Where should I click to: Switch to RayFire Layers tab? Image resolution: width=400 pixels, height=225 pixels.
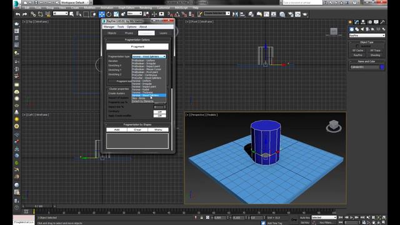tap(163, 33)
